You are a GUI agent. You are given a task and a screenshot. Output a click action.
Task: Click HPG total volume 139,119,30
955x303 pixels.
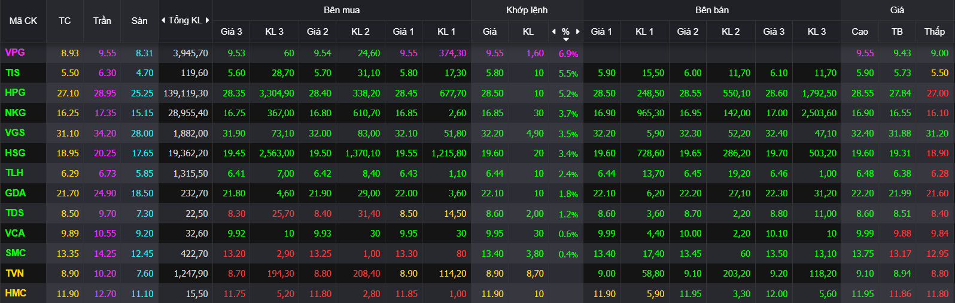(185, 93)
